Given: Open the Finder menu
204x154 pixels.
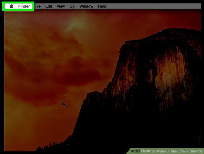Looking at the screenshot, I should tap(24, 6).
